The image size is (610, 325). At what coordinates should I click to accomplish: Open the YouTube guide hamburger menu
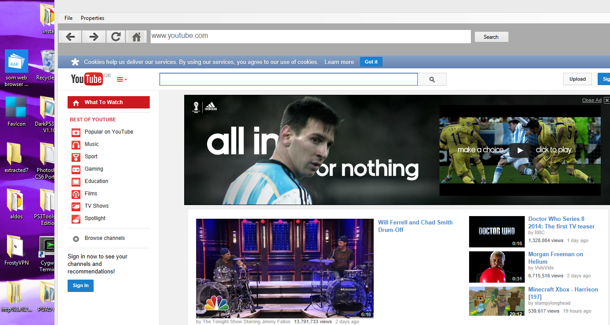coord(122,79)
